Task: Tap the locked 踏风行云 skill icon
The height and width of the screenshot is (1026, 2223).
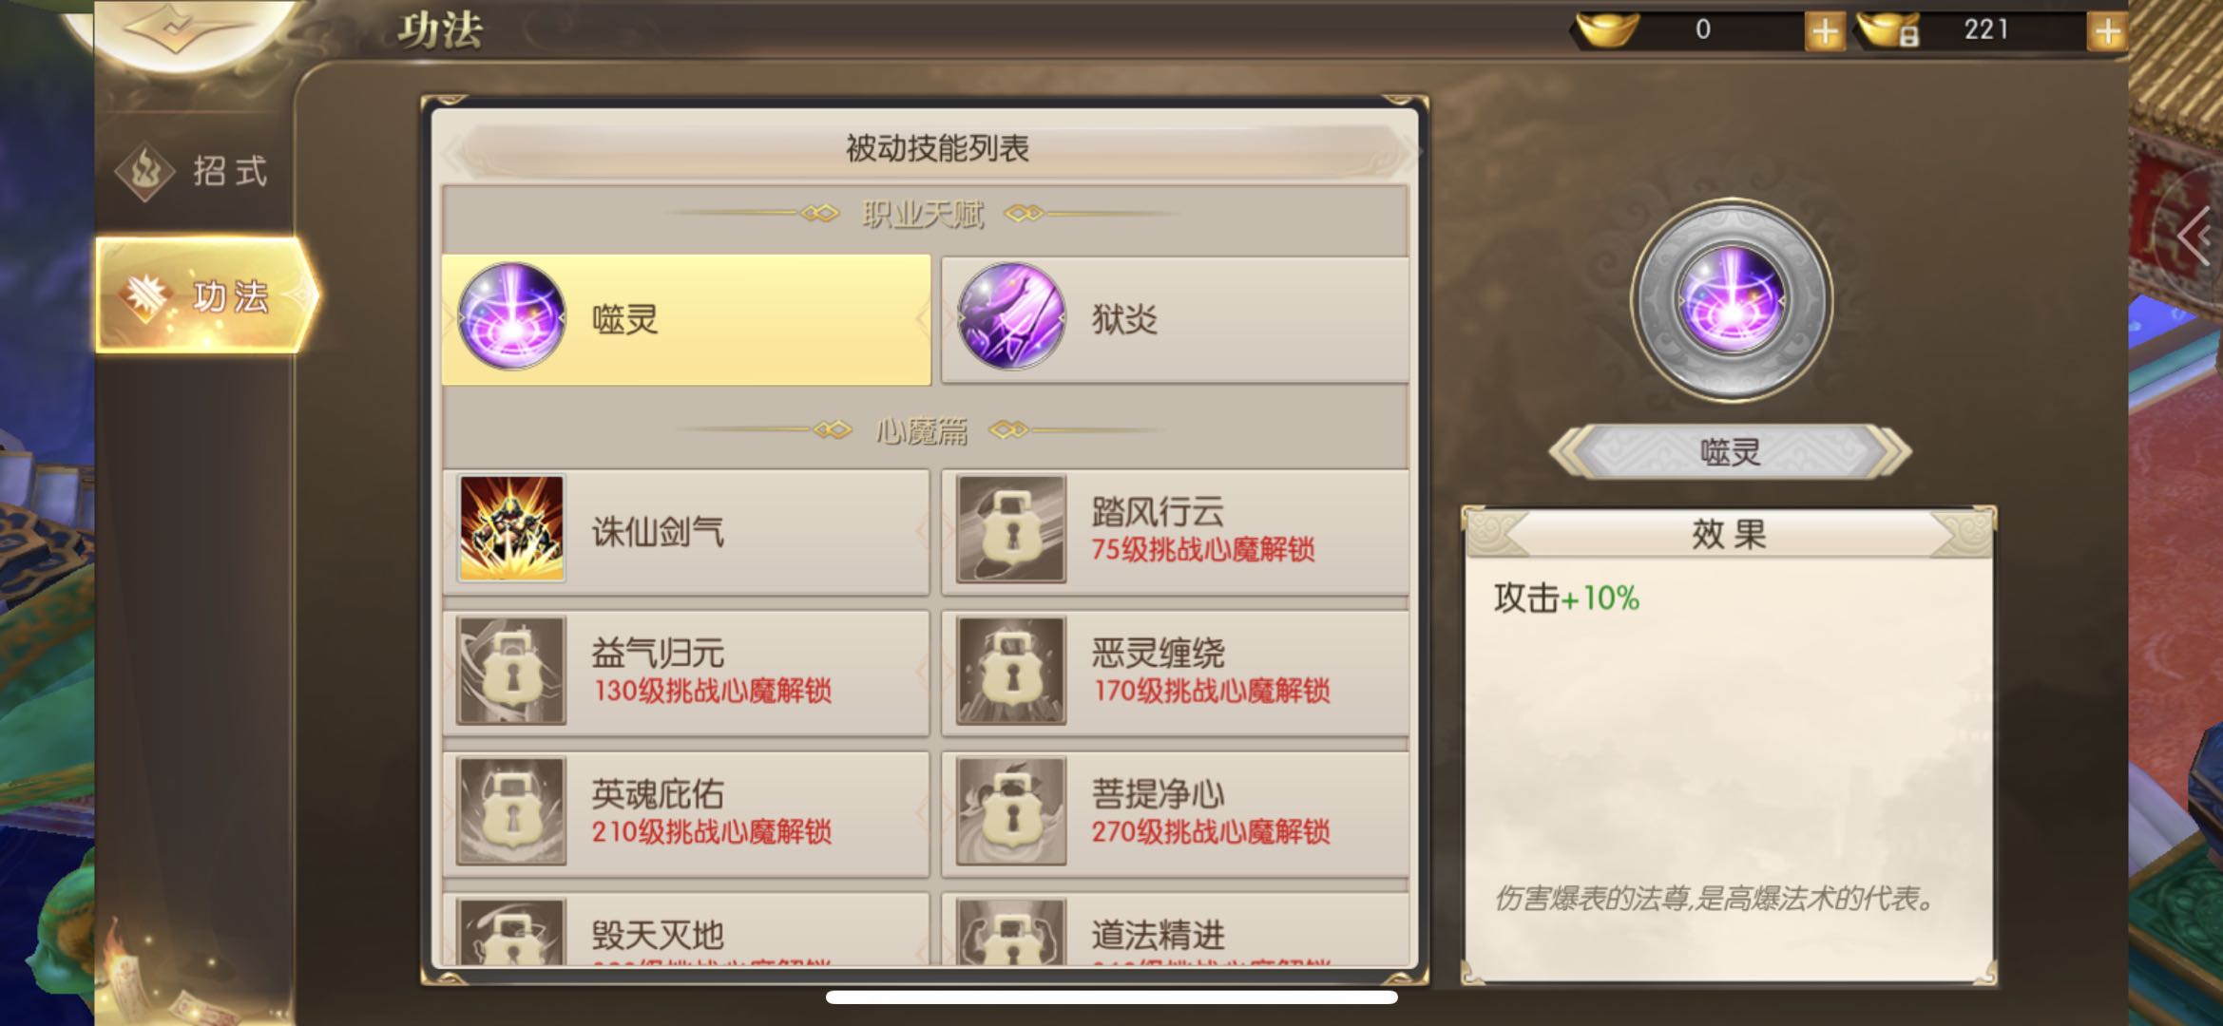Action: [1010, 529]
